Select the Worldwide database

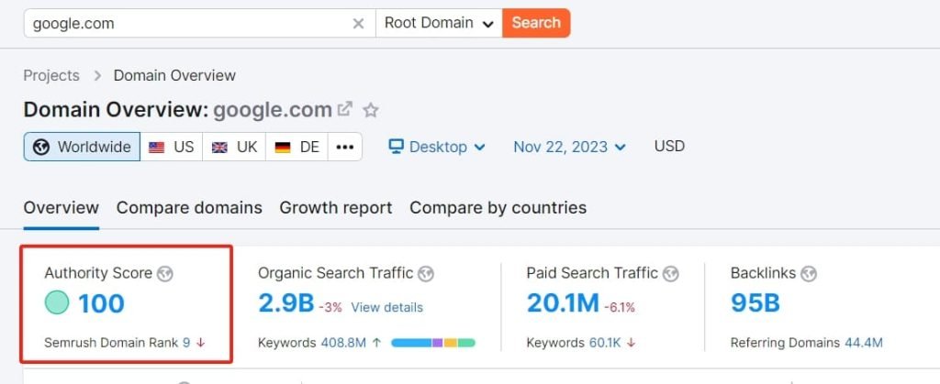[82, 148]
